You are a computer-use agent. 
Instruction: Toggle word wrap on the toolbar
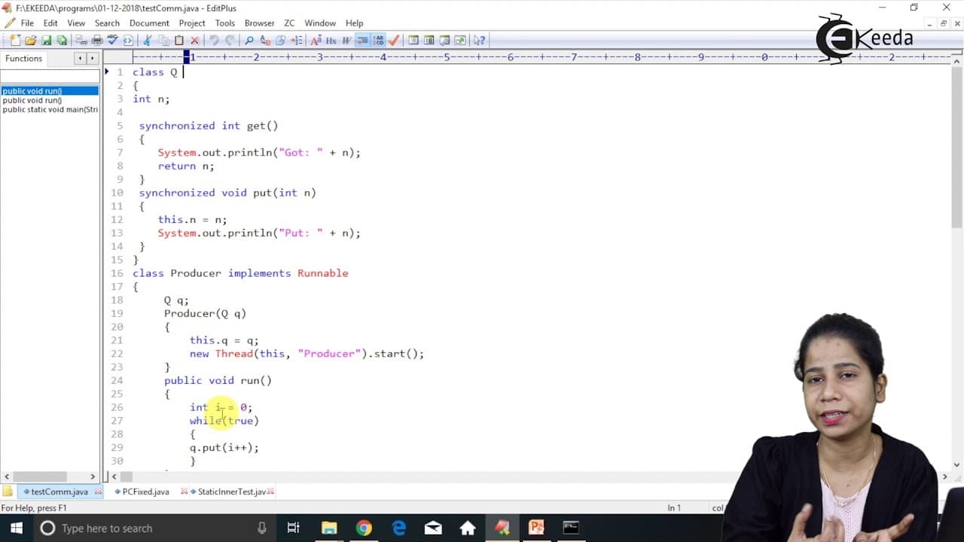tap(346, 40)
